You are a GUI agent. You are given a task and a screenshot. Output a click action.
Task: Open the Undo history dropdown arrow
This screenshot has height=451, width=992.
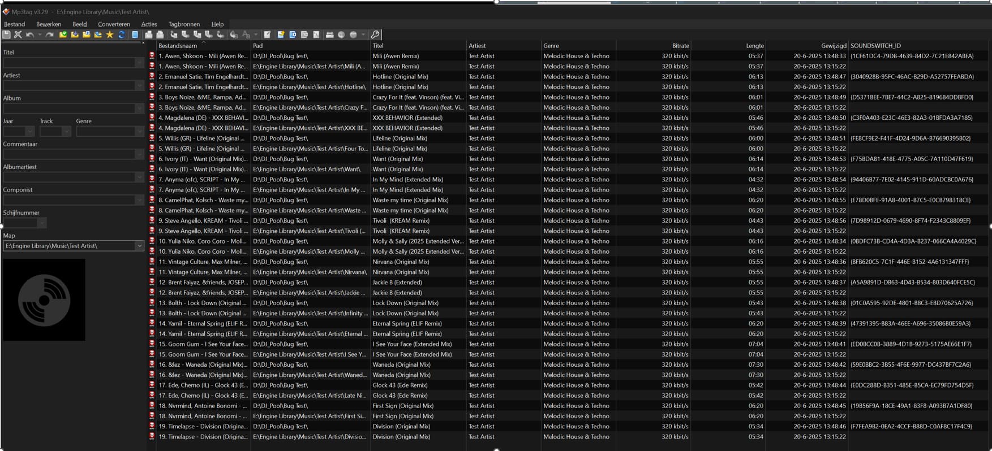click(40, 34)
